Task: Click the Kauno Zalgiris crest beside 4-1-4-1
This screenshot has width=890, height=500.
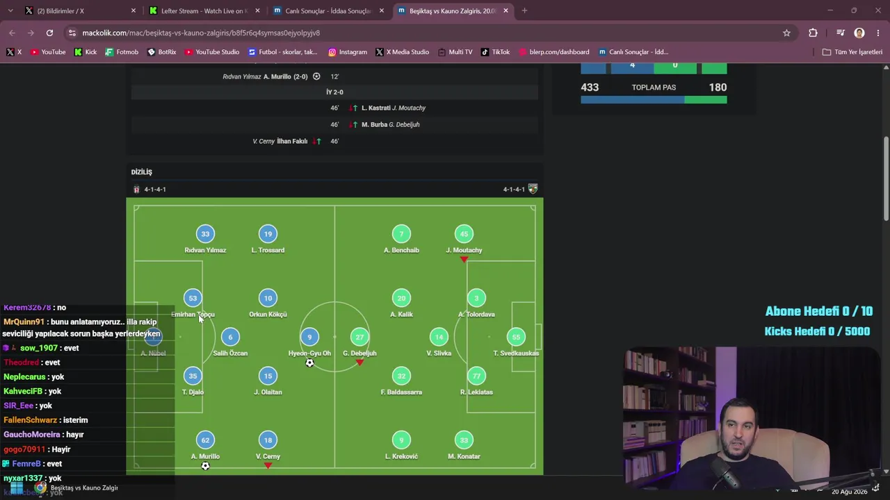Action: click(533, 189)
